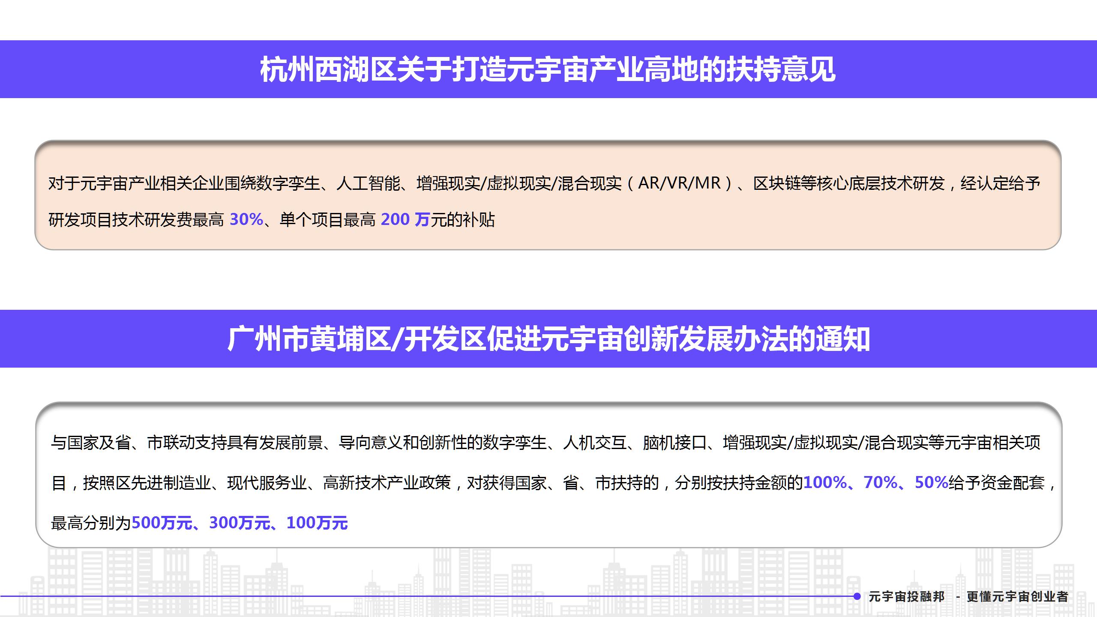The width and height of the screenshot is (1097, 617).
Task: Click the line starting '研发项目技术研发费最高'
Action: point(272,219)
